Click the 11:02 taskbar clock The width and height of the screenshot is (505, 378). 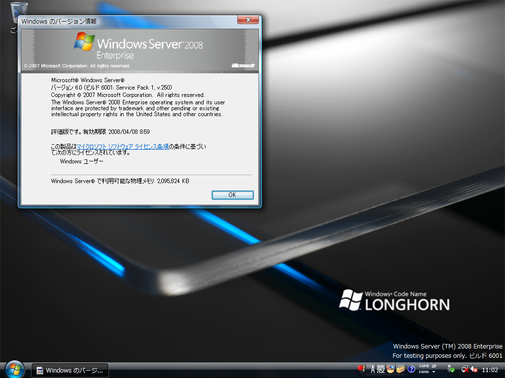click(490, 370)
